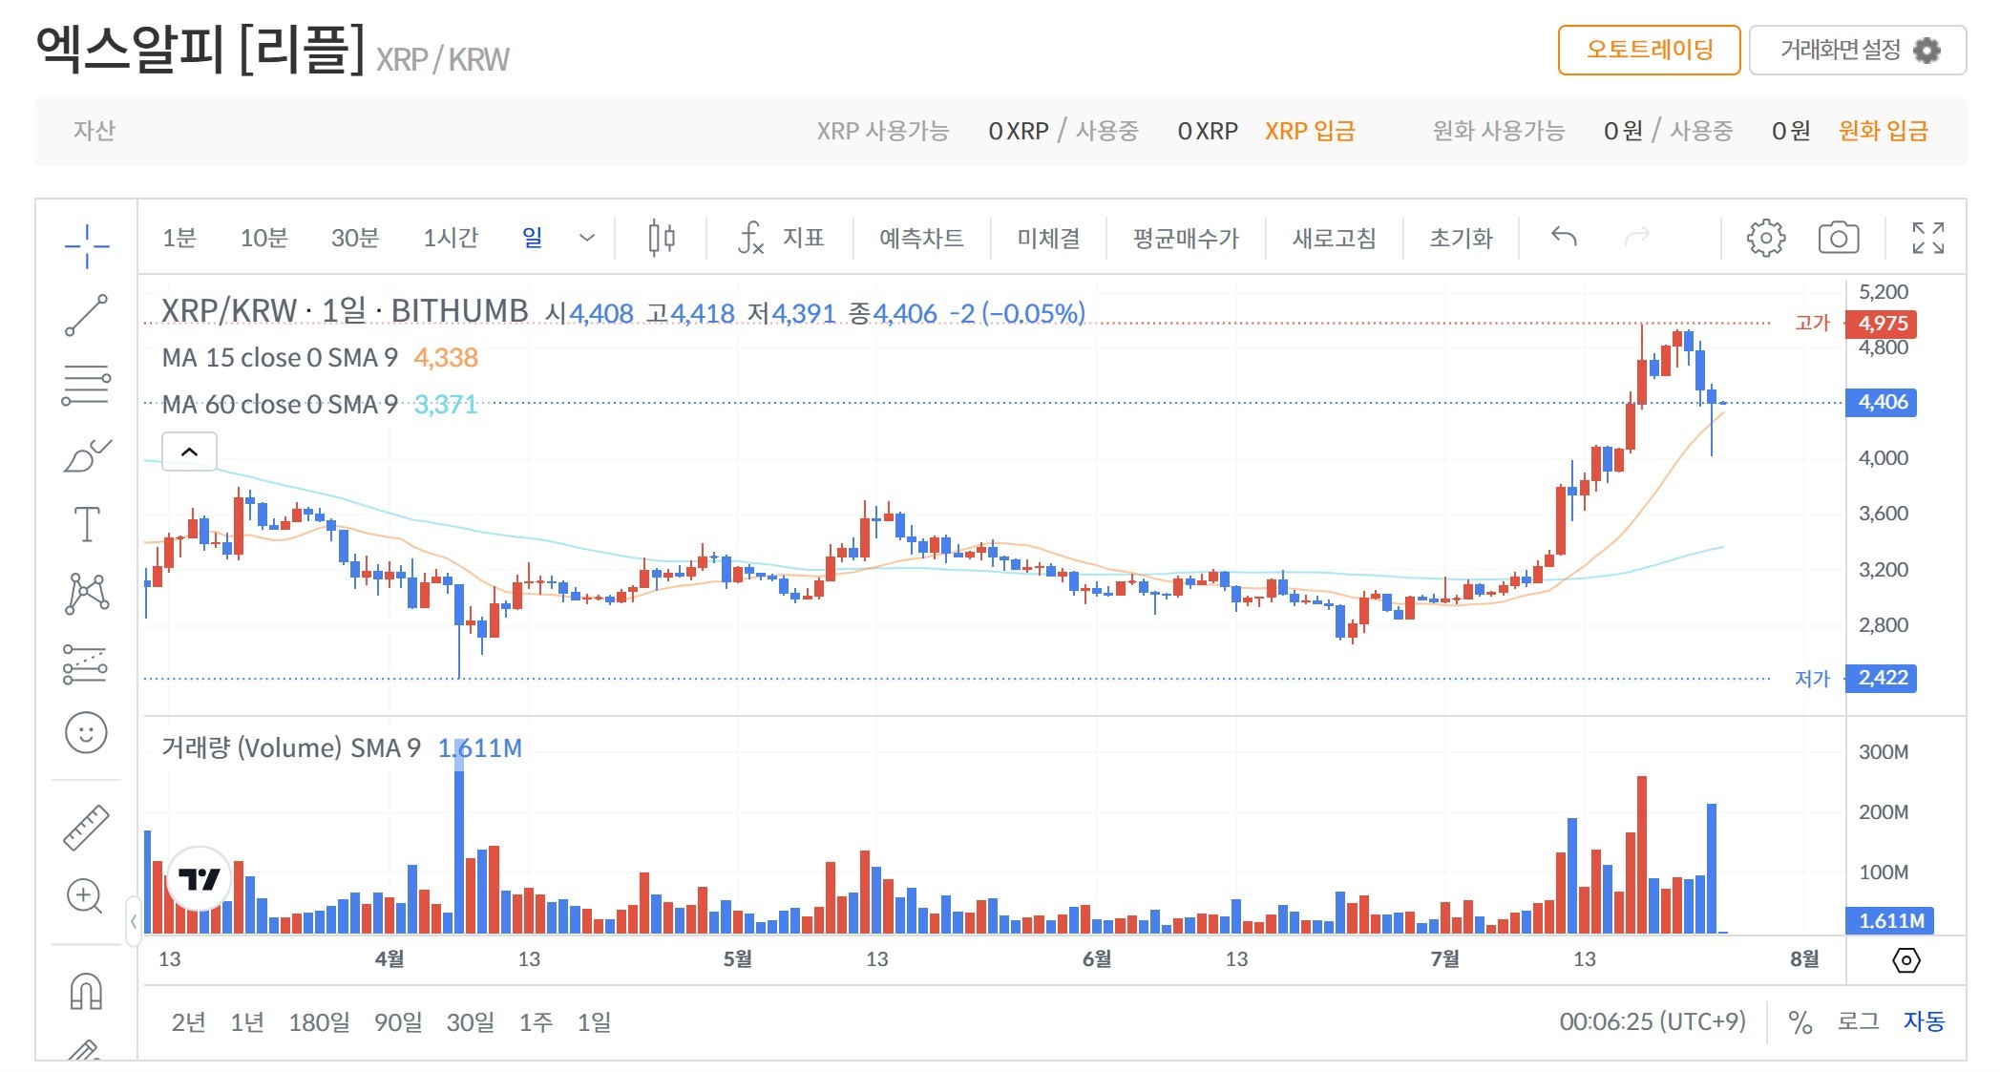Toggle auto scale 자동
Image resolution: width=2000 pixels, height=1072 pixels.
[1924, 1022]
